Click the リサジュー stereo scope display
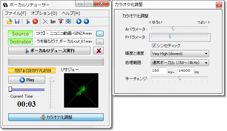Screen dimensions: 227x131 pyautogui.click(x=81, y=90)
